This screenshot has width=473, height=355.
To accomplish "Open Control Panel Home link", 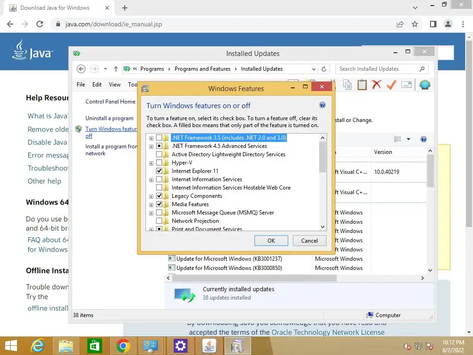I will pos(110,102).
